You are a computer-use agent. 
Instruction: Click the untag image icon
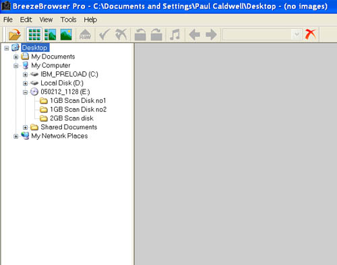(121, 34)
